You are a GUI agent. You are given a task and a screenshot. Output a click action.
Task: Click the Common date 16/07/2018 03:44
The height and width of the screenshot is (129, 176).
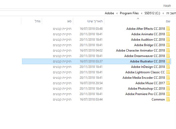coord(91,99)
